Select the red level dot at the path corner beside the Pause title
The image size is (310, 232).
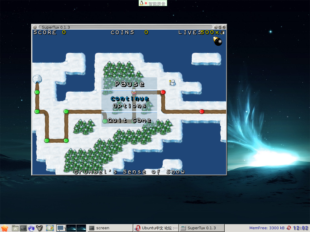tap(163, 92)
